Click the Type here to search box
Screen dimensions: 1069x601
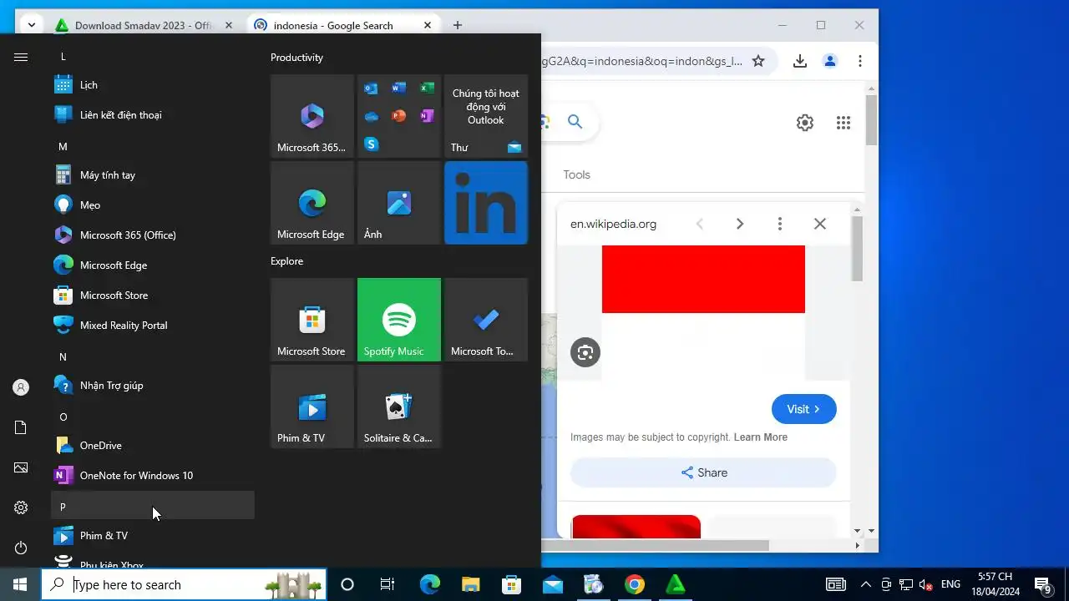(184, 584)
